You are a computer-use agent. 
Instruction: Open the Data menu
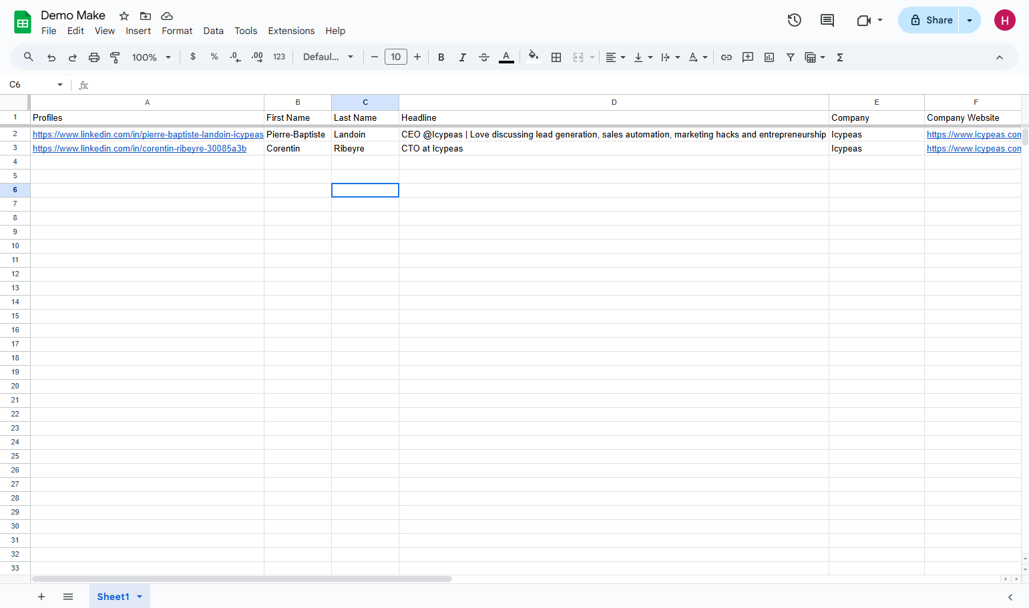point(214,31)
